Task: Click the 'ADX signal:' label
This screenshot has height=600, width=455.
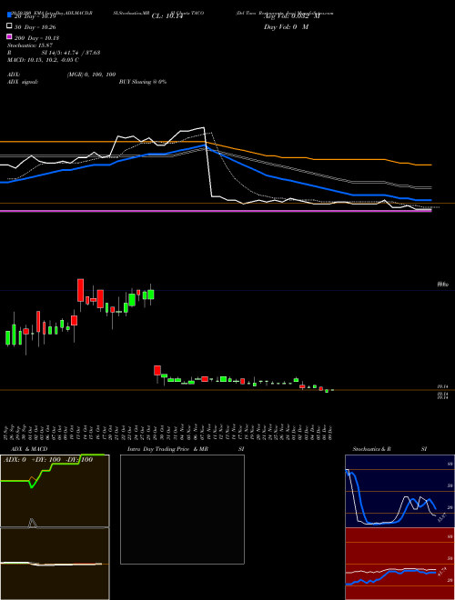Action: click(23, 82)
